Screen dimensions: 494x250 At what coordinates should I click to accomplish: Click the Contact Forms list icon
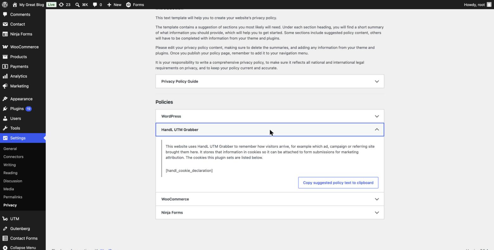[x=5, y=238]
